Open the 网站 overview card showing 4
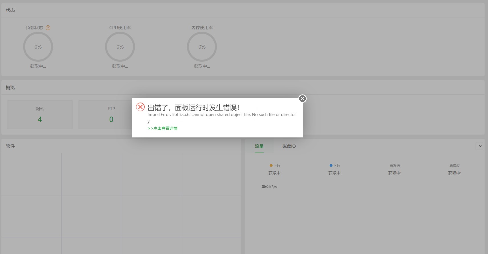Screen dimensions: 488x254 click(40, 115)
